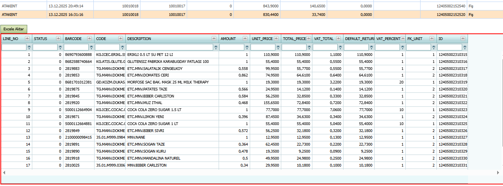Click the pin icon in DESCRIPTION header

click(214, 38)
